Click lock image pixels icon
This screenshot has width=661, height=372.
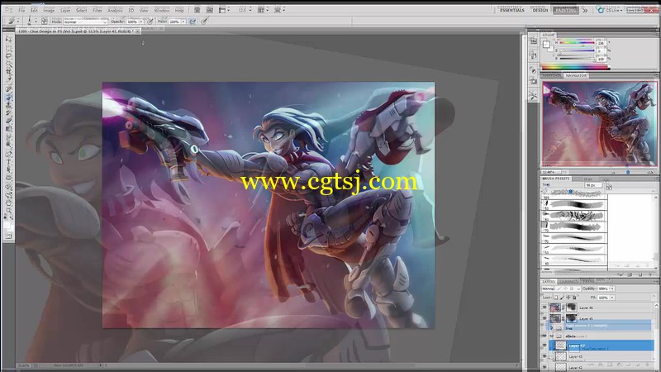point(562,298)
